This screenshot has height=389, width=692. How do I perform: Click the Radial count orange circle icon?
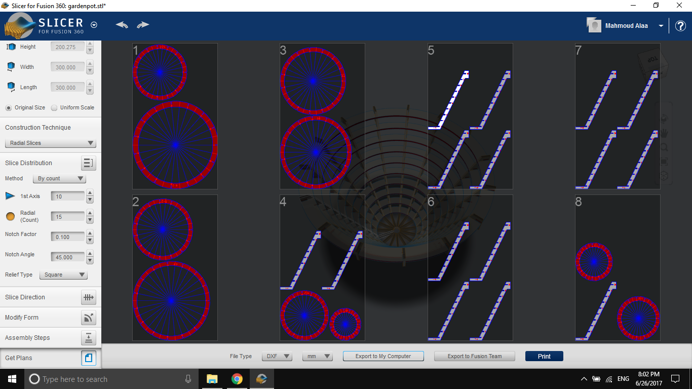pos(10,217)
